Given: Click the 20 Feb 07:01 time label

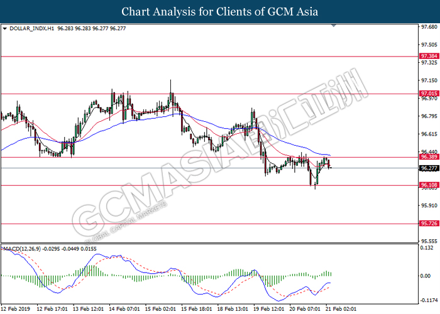Looking at the screenshot, I should 305,309.
